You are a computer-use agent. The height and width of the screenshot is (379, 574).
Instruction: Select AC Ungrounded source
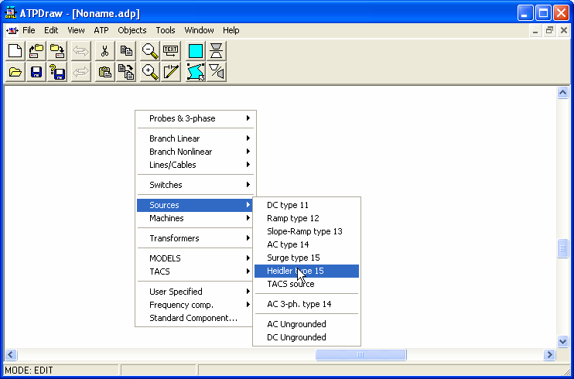coord(307,324)
